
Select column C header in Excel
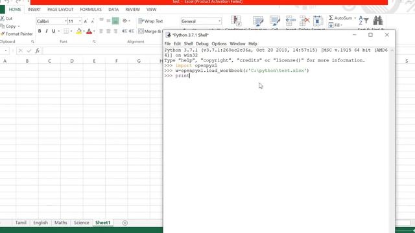click(x=49, y=61)
